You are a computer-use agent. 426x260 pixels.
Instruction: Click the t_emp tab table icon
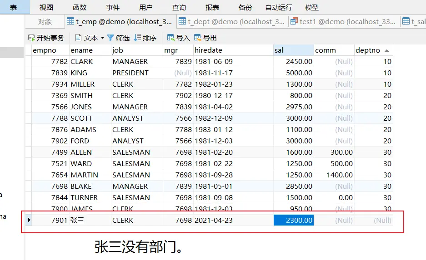[70, 21]
